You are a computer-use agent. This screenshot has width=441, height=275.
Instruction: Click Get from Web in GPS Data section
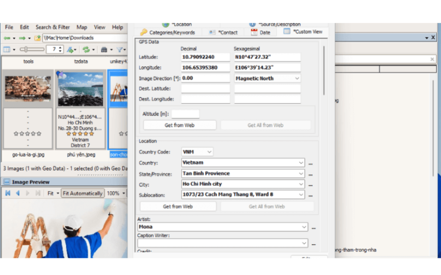point(180,125)
